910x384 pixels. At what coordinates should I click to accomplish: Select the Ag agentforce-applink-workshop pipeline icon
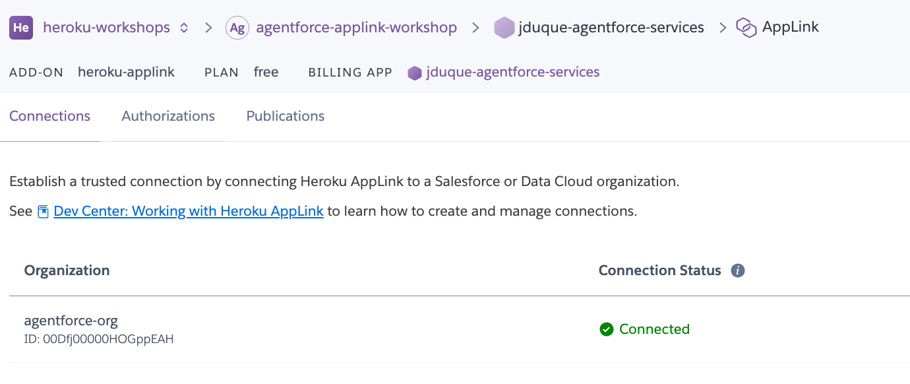tap(237, 27)
